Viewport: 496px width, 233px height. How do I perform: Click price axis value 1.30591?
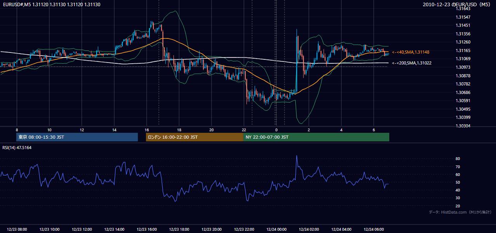point(463,101)
